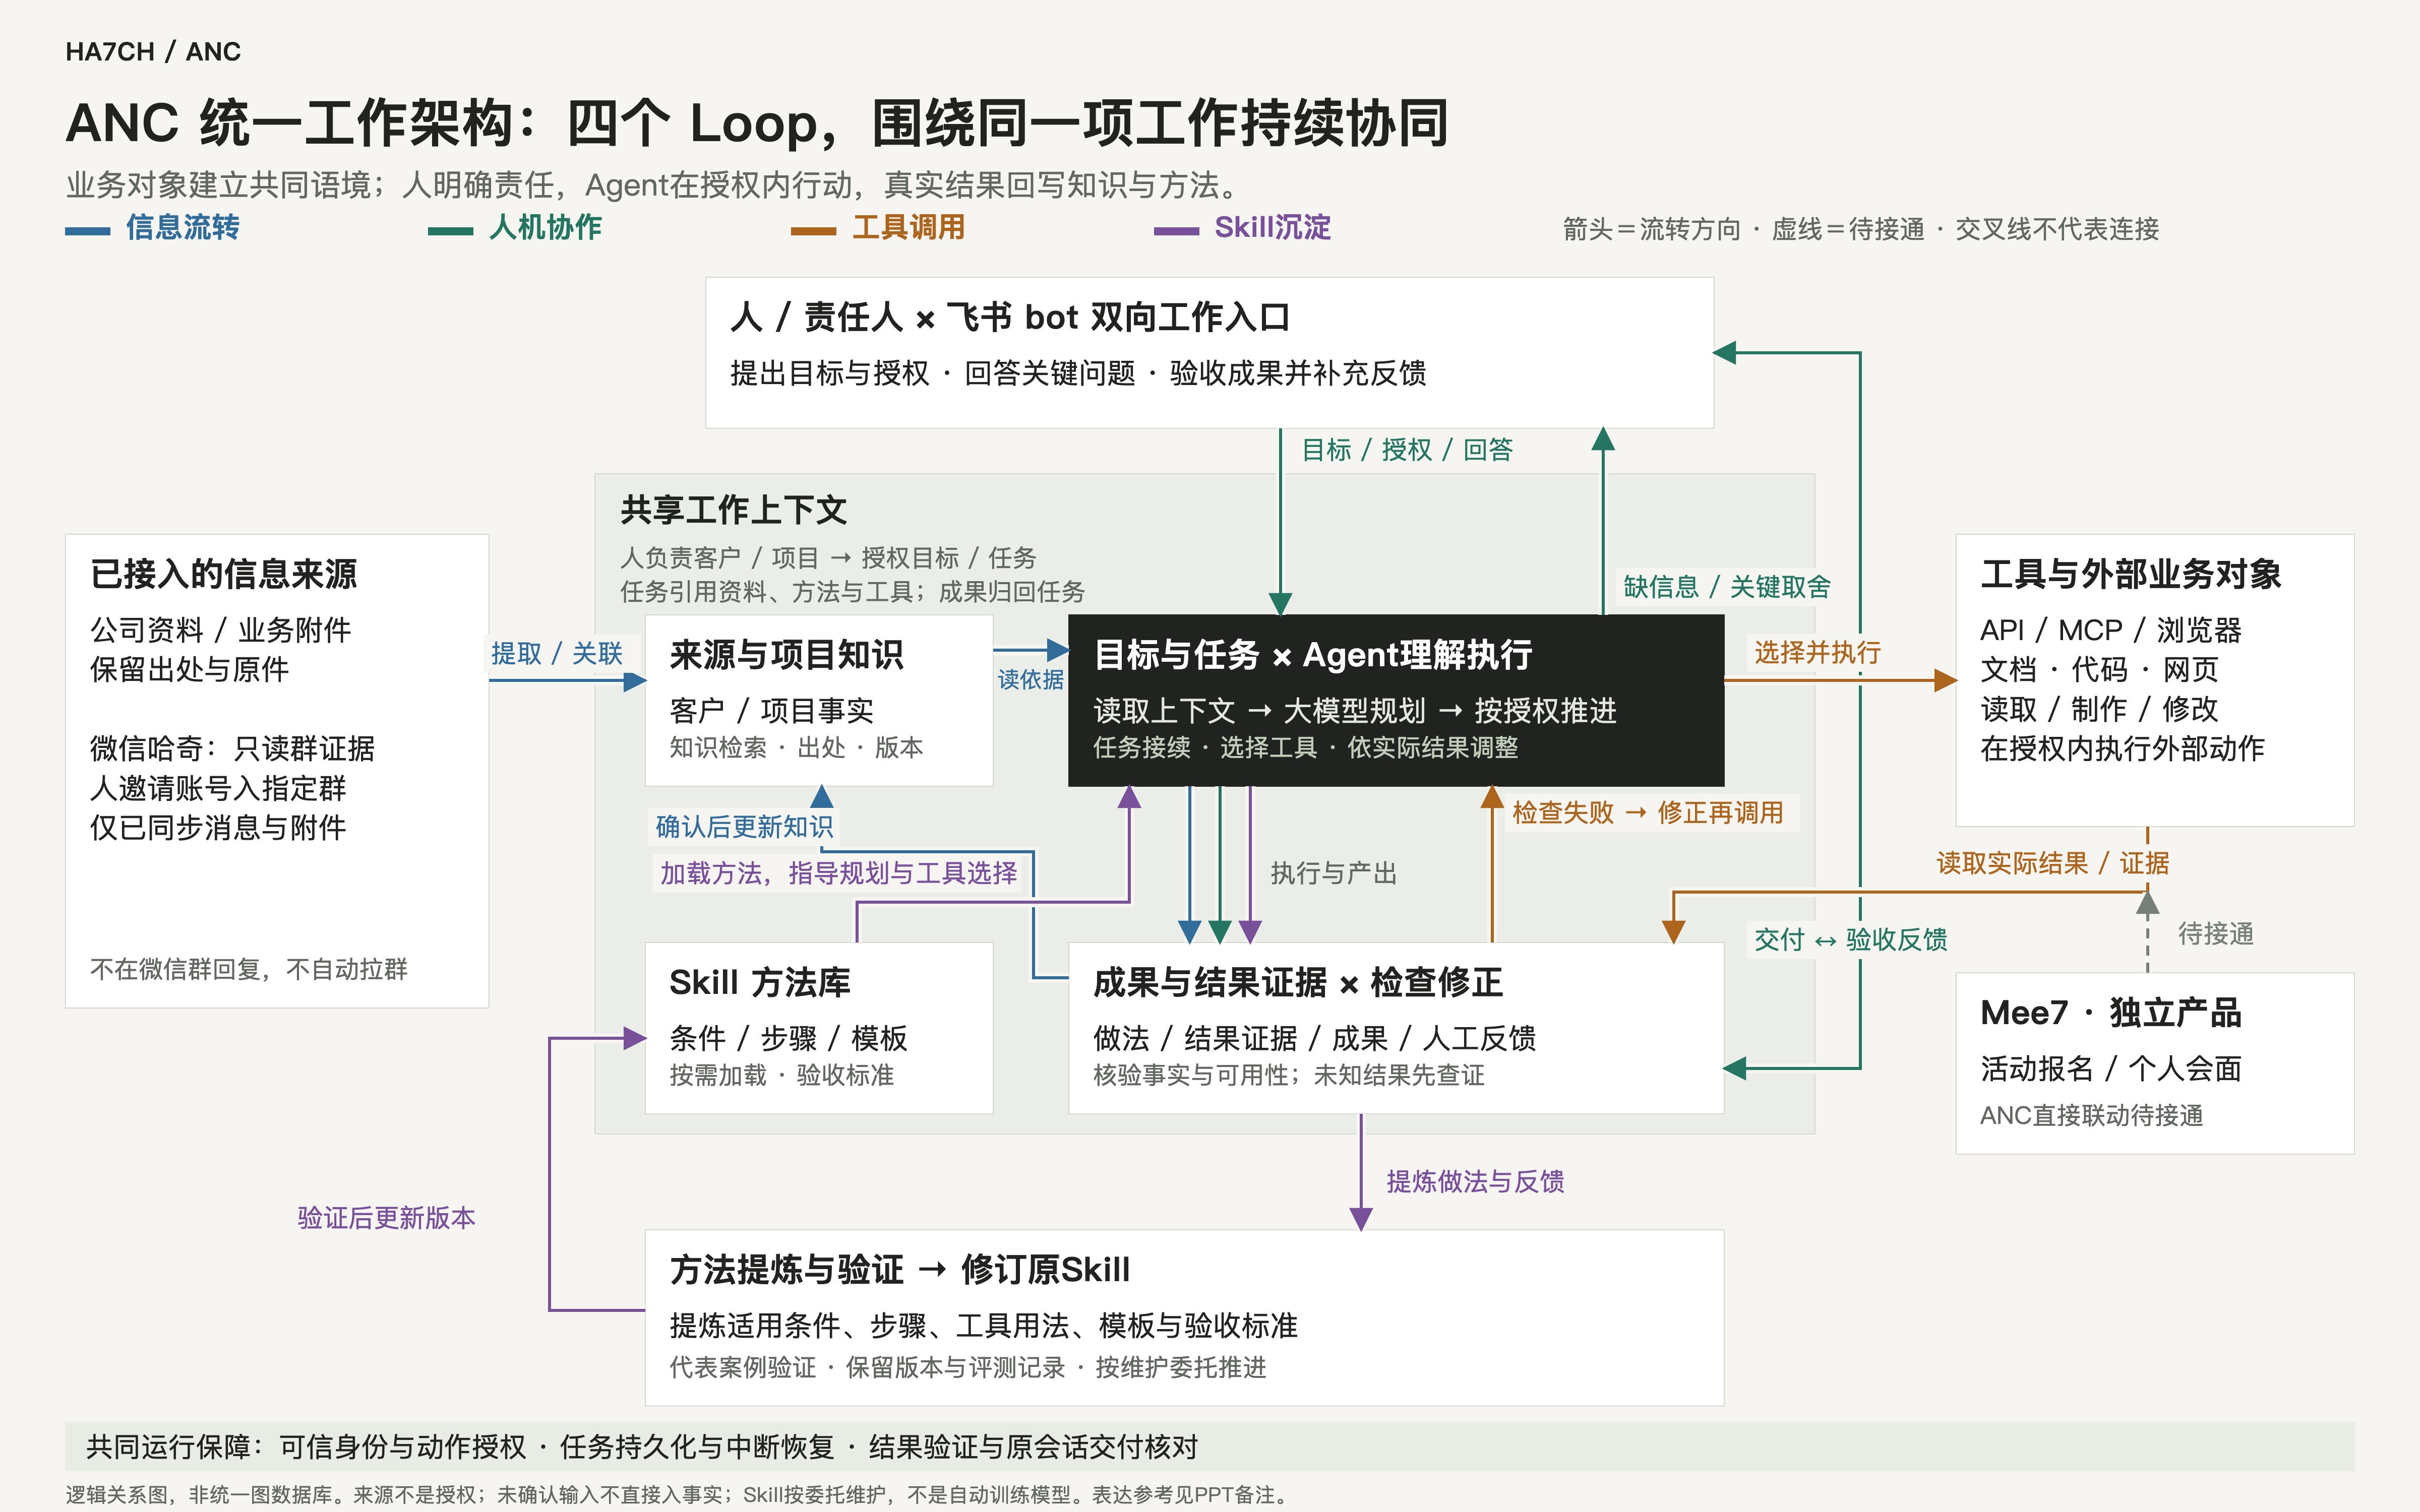
Task: Click the orange label '检查失败 → 修正再调用'
Action: (1648, 813)
